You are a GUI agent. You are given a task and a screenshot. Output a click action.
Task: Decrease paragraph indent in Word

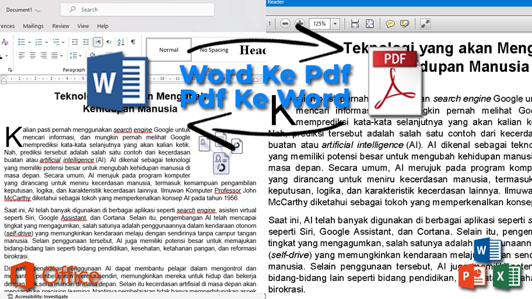tap(75, 42)
